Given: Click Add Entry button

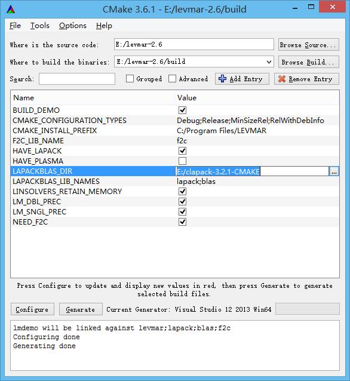Looking at the screenshot, I should click(x=242, y=79).
